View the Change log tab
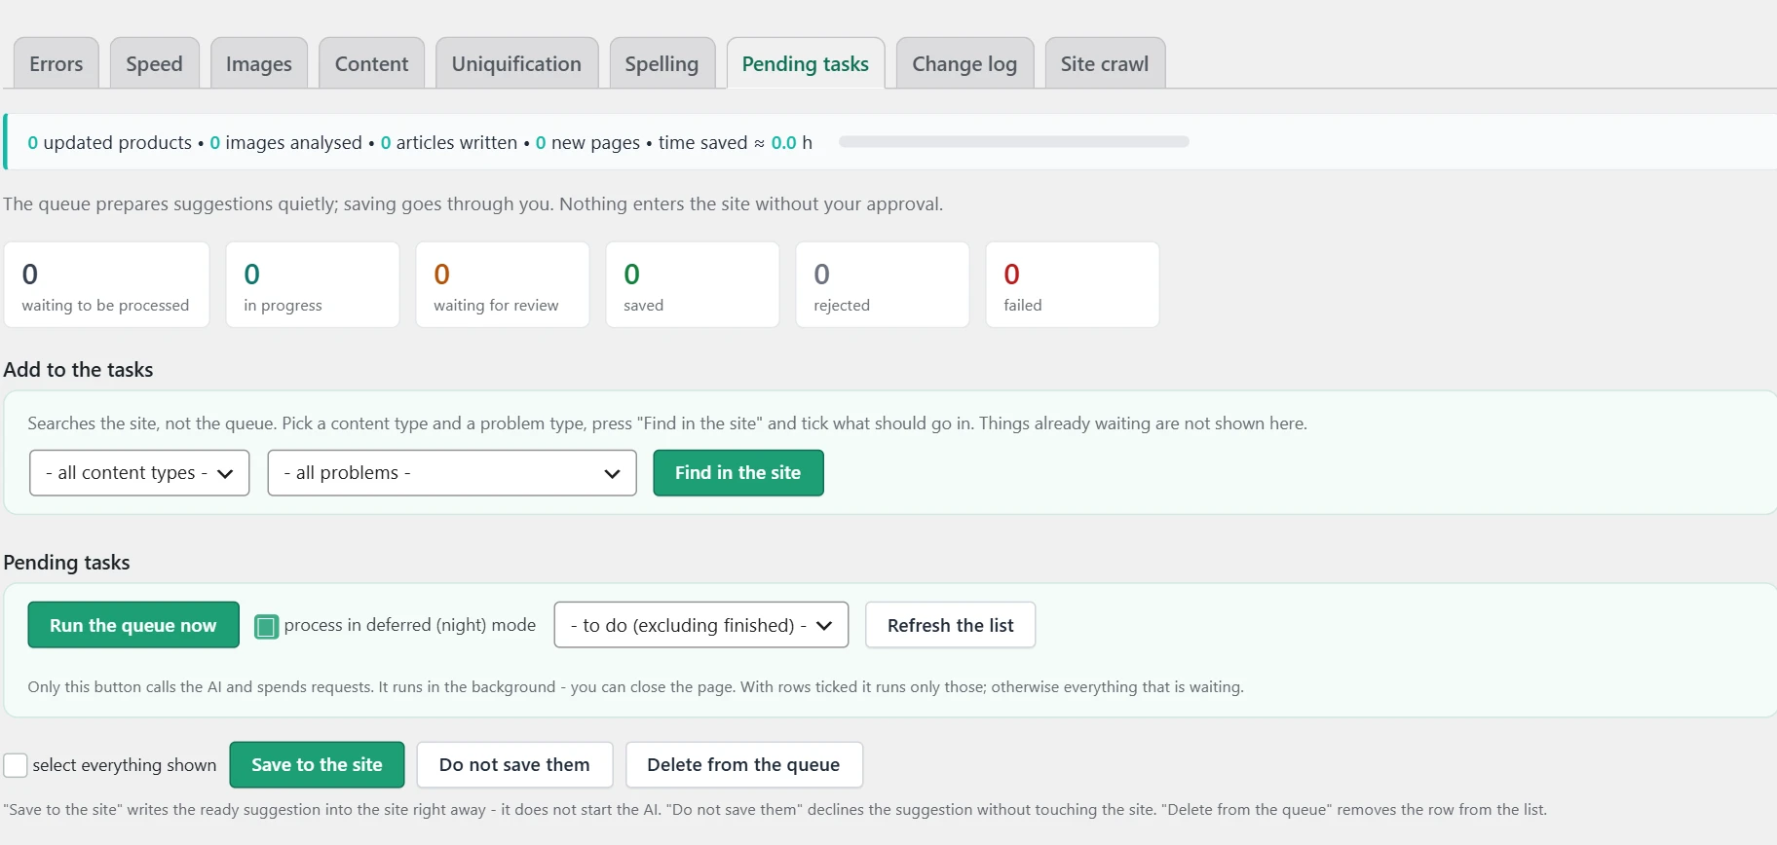 (x=964, y=63)
